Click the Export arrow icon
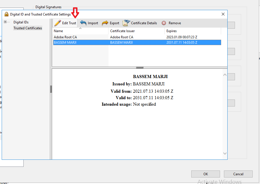 pos(105,23)
